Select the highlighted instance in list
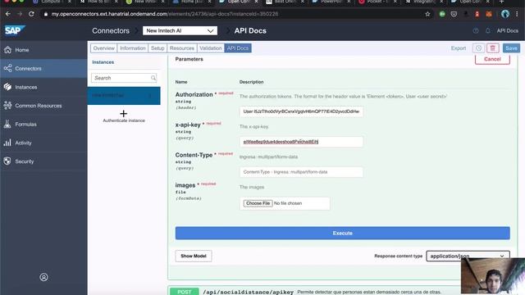 click(x=124, y=96)
